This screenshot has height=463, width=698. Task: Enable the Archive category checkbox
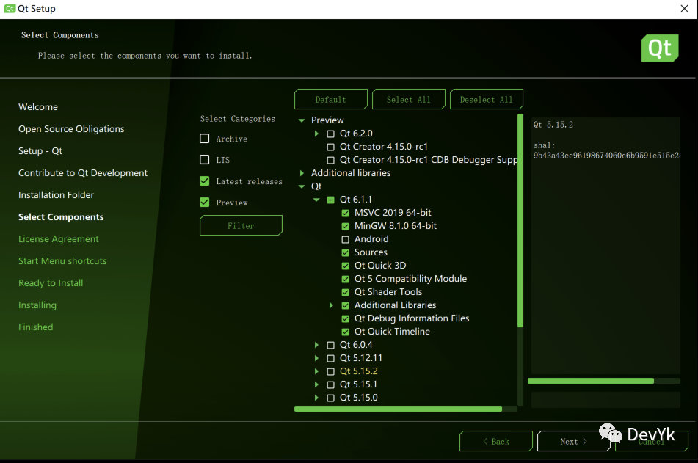[x=205, y=139]
